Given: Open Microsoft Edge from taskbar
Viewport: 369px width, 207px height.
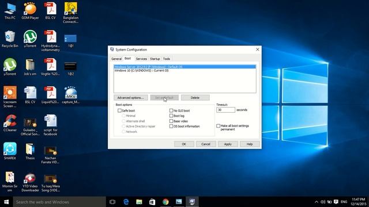Looking at the screenshot, I should tap(126, 202).
